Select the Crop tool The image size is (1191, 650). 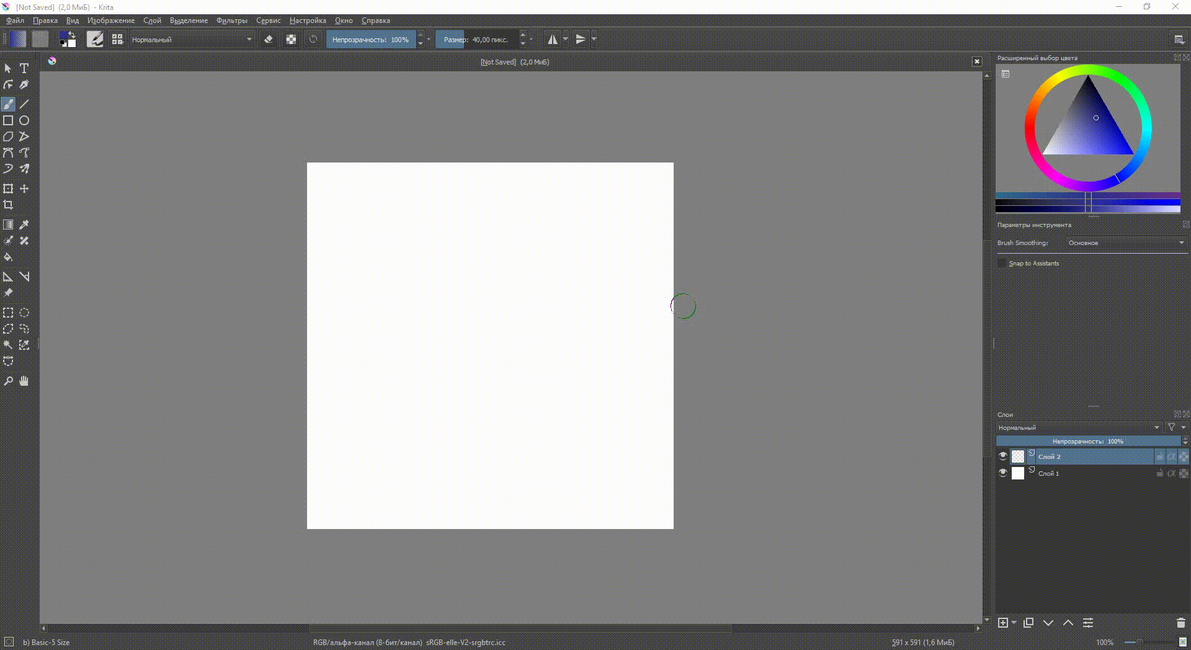tap(8, 205)
